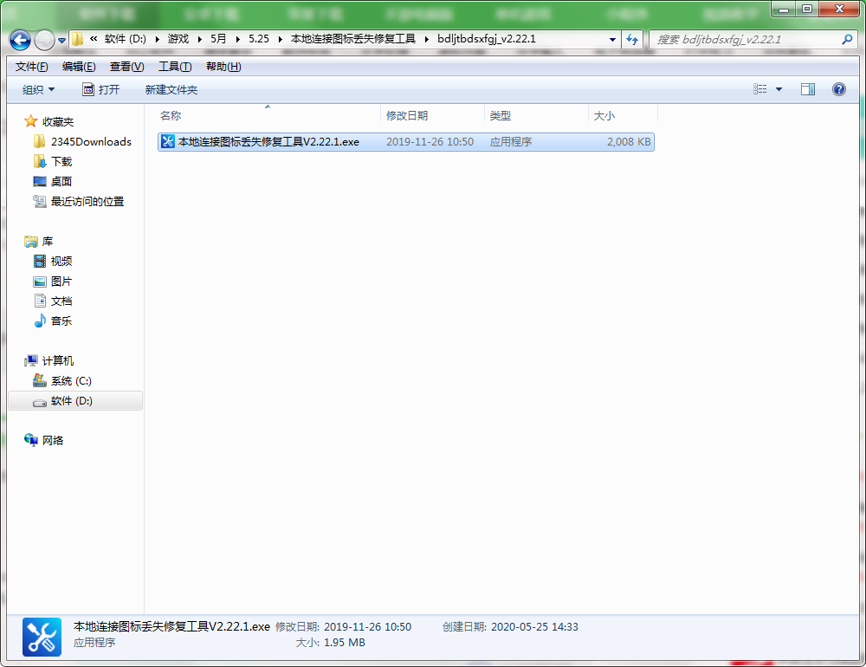This screenshot has height=667, width=866.
Task: Open the recent pages dropdown arrow
Action: (x=61, y=41)
